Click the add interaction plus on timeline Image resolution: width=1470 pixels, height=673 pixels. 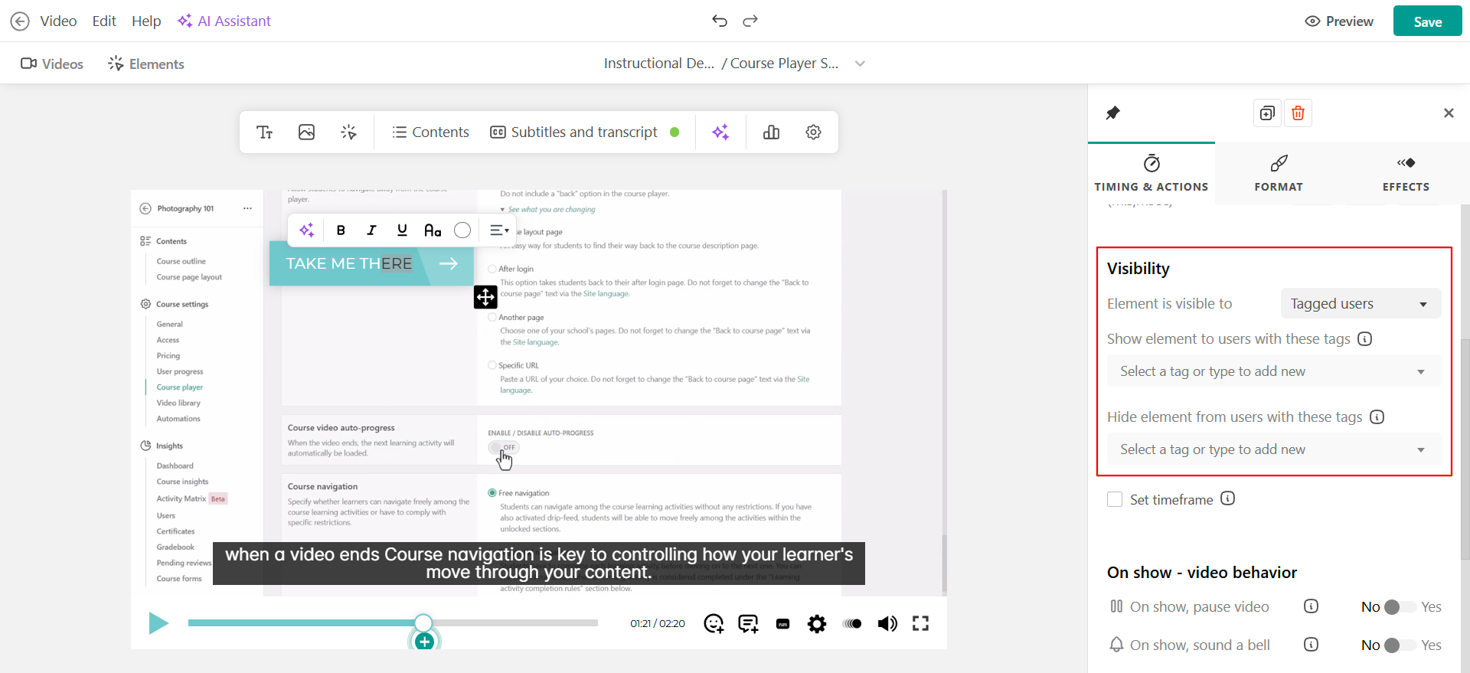[425, 642]
